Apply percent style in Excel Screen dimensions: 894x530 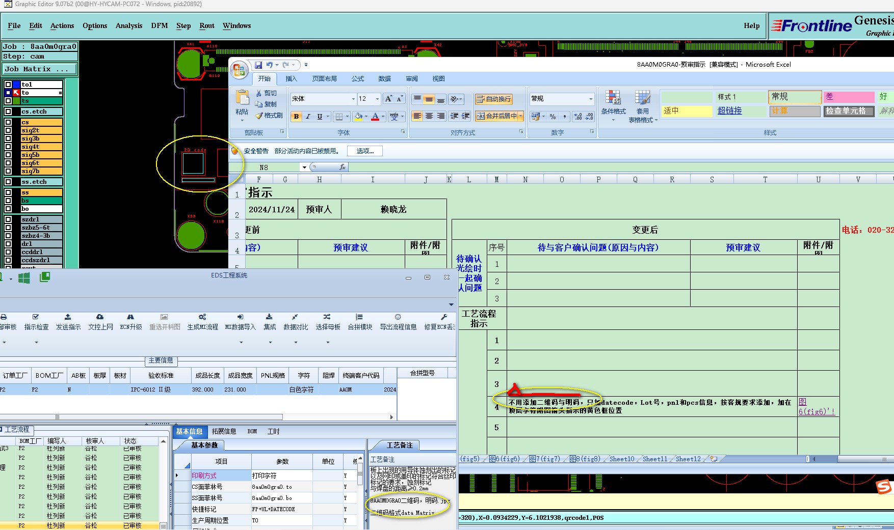pos(553,117)
